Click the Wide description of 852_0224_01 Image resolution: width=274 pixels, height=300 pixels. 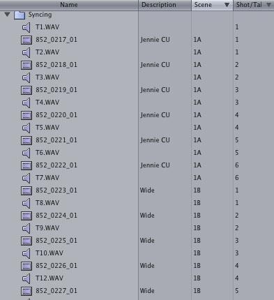[x=147, y=216]
